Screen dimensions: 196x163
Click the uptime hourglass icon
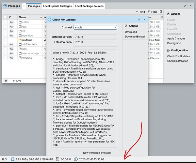click(57, 159)
